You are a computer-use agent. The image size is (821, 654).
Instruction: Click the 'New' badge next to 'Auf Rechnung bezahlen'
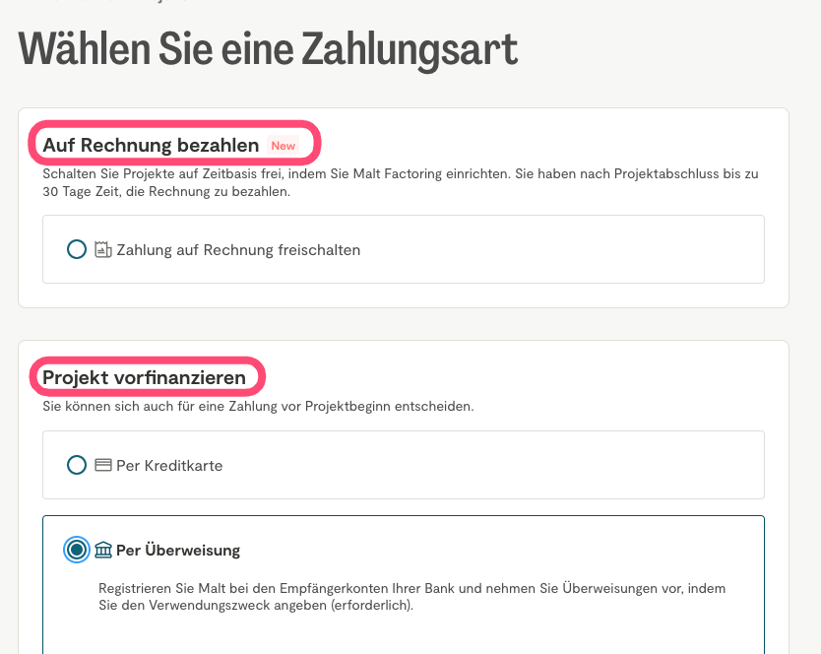coord(284,146)
